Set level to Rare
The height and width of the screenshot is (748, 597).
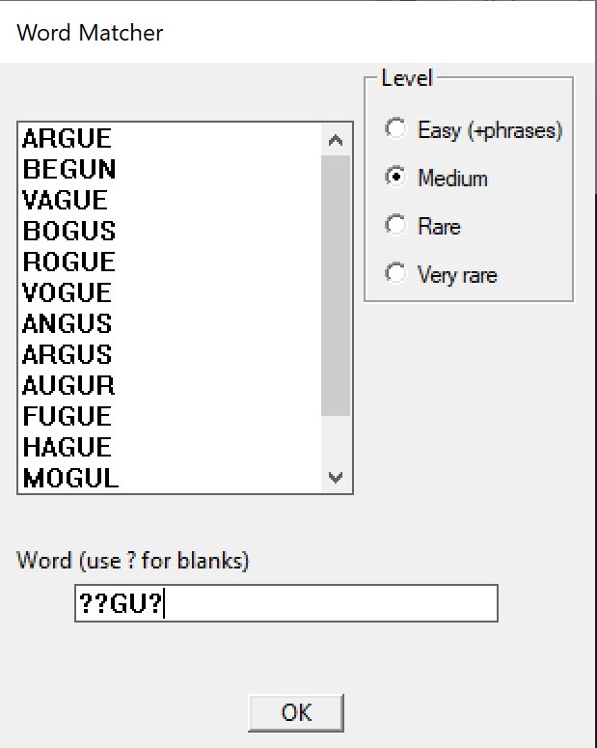(422, 226)
